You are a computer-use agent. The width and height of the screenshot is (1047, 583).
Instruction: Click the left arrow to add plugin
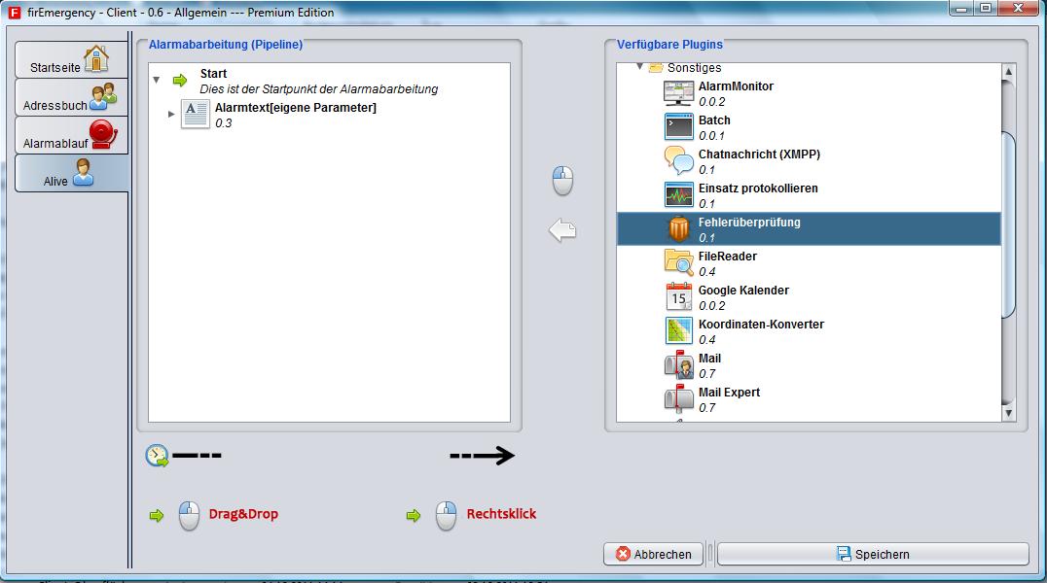pyautogui.click(x=562, y=230)
